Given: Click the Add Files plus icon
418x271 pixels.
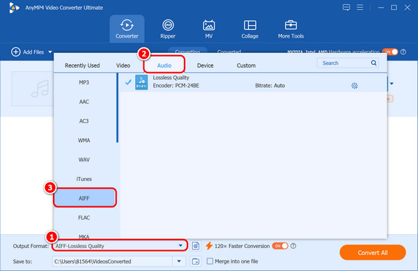Looking at the screenshot, I should click(x=16, y=52).
